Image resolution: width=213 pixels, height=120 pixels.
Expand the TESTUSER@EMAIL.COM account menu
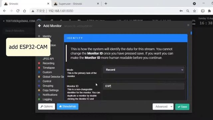19,21
